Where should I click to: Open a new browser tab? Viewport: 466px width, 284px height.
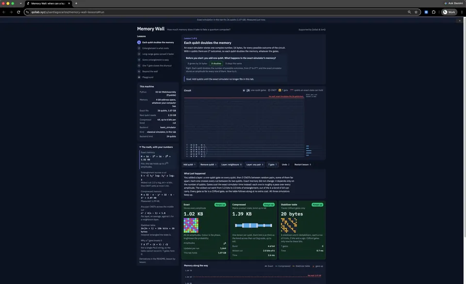click(76, 3)
